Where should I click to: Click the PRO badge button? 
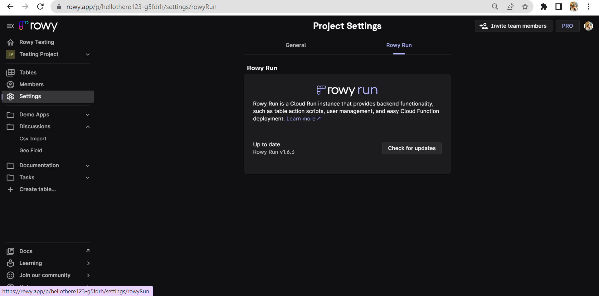[x=567, y=26]
